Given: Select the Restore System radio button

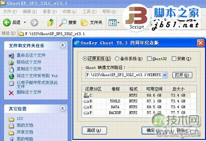Looking at the screenshot, I should tap(85, 58).
